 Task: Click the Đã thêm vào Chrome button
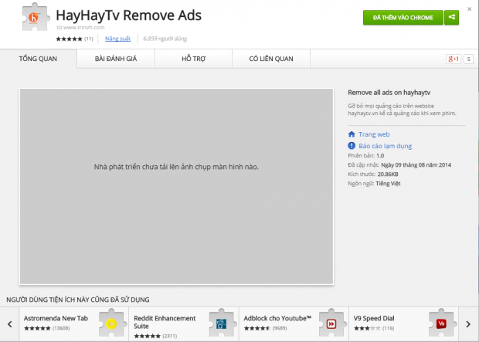point(403,18)
